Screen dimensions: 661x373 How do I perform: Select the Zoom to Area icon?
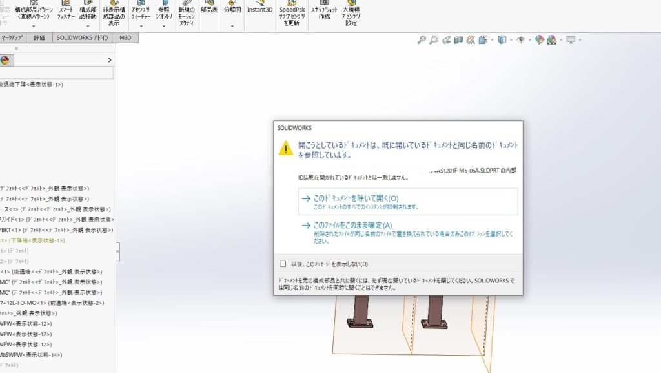434,40
